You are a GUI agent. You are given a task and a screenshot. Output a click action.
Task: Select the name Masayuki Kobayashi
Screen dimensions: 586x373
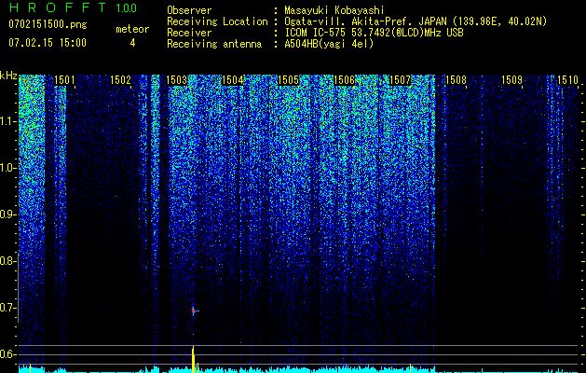tap(334, 10)
